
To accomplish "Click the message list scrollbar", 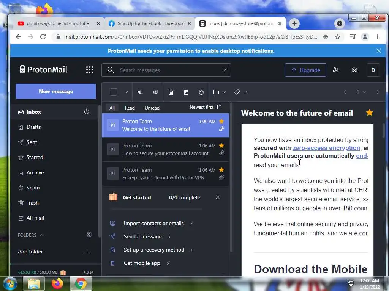I will 231,177.
